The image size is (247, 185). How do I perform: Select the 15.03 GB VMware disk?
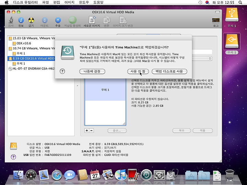32,38
